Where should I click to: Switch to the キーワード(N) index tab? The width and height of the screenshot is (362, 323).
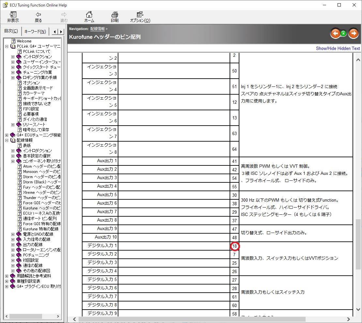tap(35, 31)
